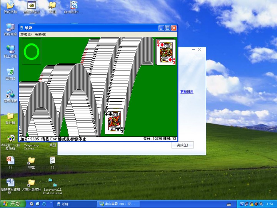Click the 完成(F) button in installer window

(x=182, y=145)
